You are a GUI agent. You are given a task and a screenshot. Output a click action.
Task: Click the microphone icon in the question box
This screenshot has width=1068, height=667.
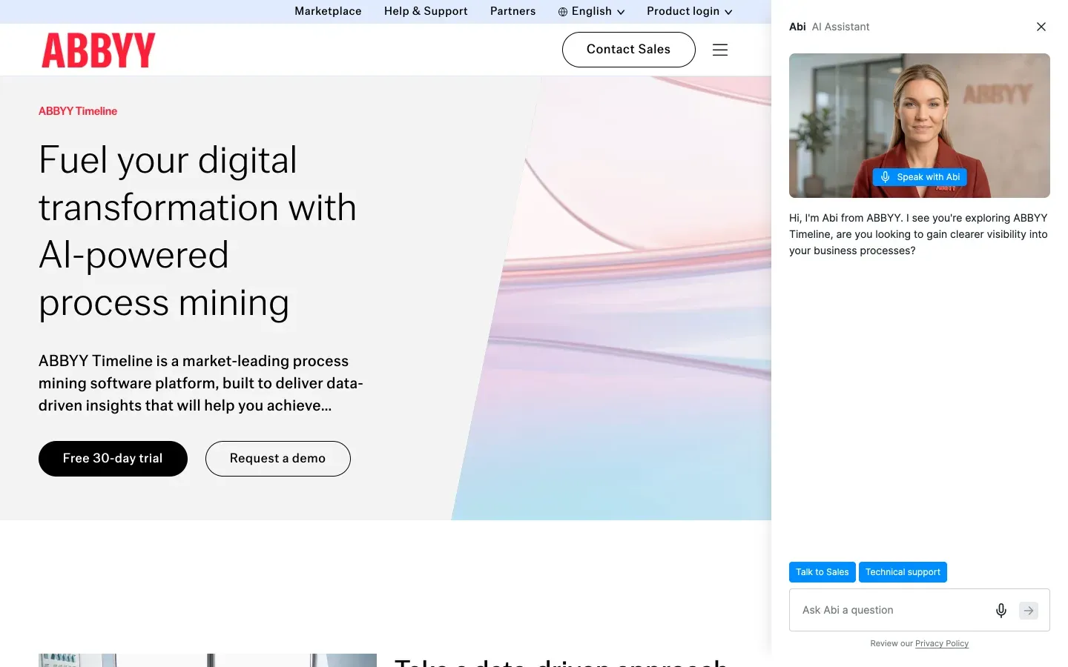1001,610
